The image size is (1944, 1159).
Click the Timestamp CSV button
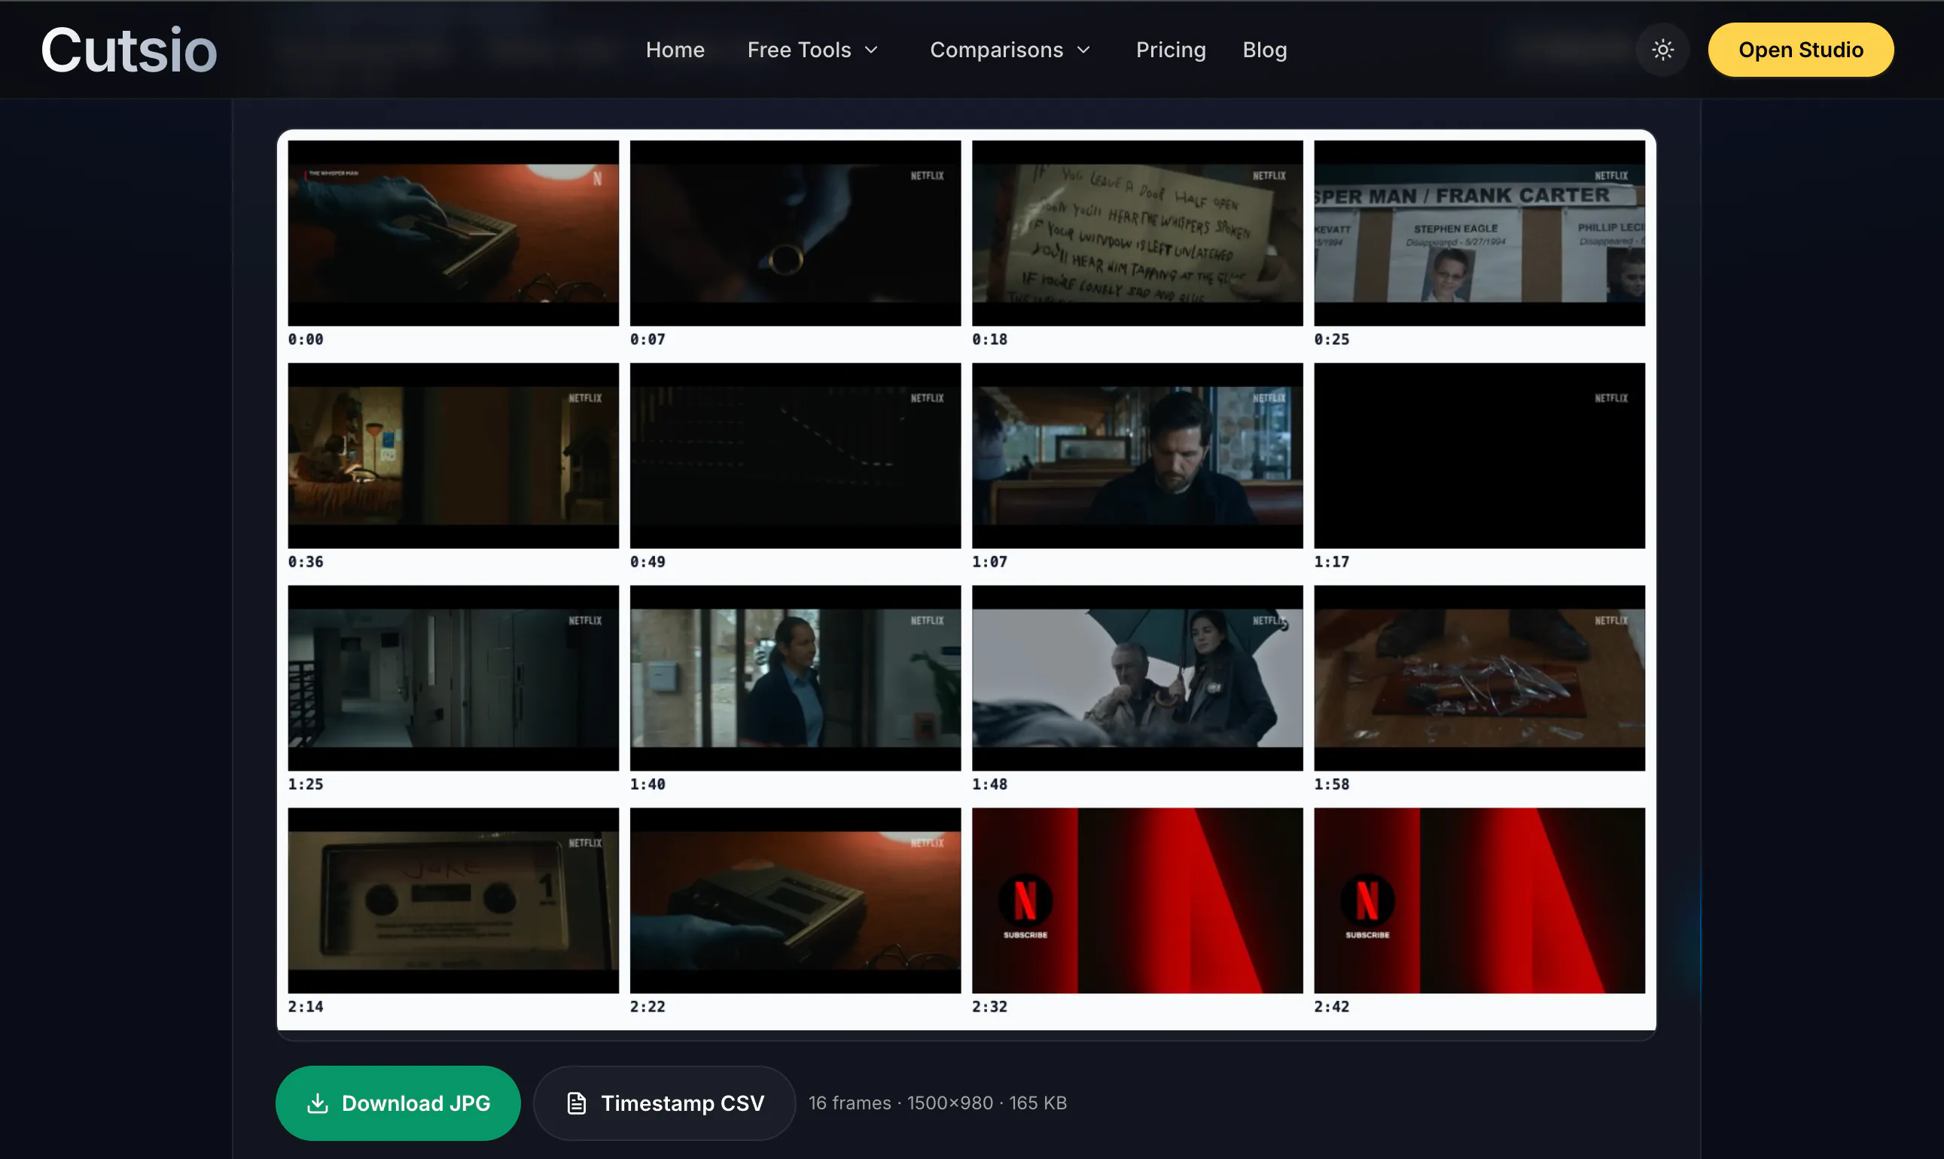tap(664, 1103)
